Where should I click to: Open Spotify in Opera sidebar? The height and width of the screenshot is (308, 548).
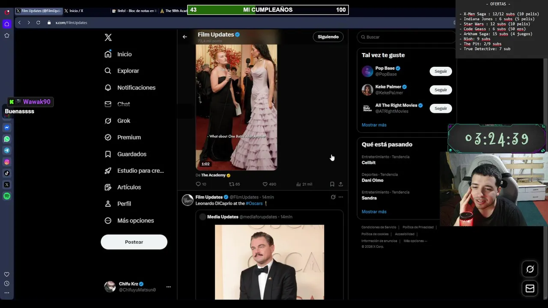(7, 196)
